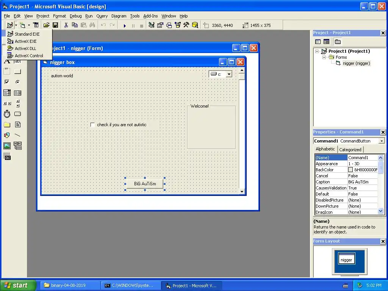Choose ActiveX DLL from the dropdown menu
The image size is (388, 291).
(x=25, y=48)
